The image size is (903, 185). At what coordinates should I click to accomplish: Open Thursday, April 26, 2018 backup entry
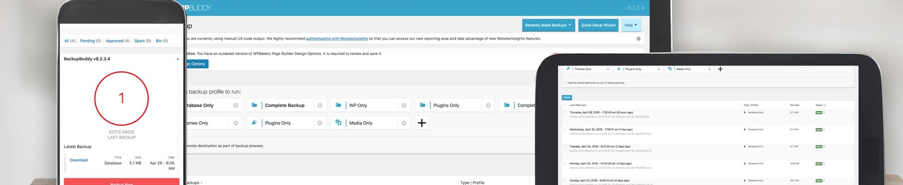point(601,112)
